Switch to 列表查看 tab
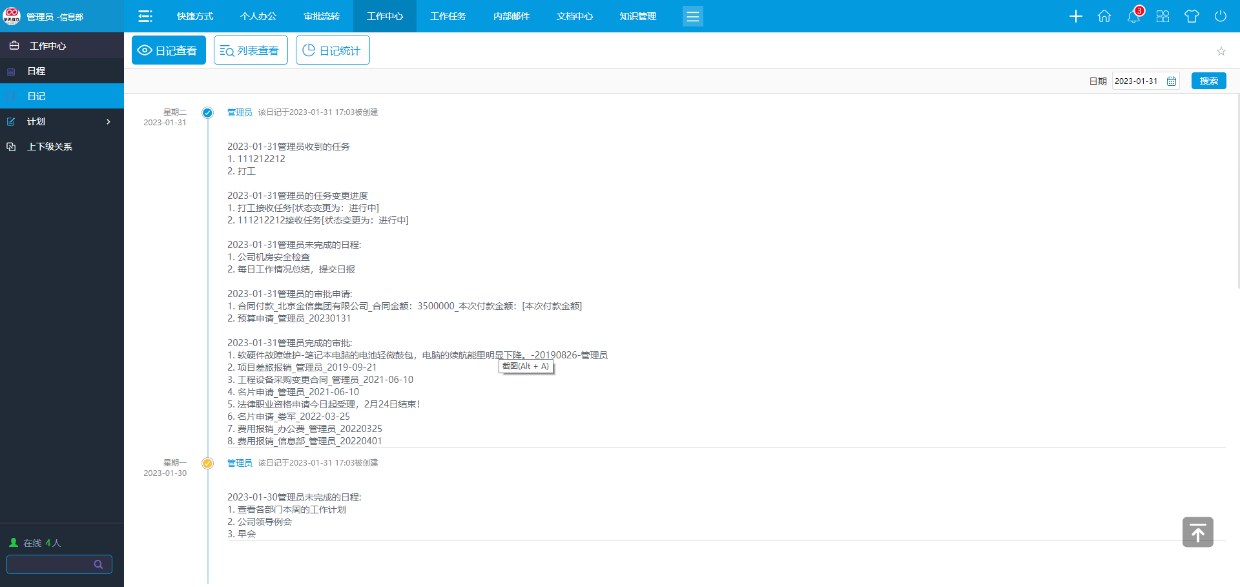Image resolution: width=1240 pixels, height=587 pixels. pyautogui.click(x=251, y=50)
